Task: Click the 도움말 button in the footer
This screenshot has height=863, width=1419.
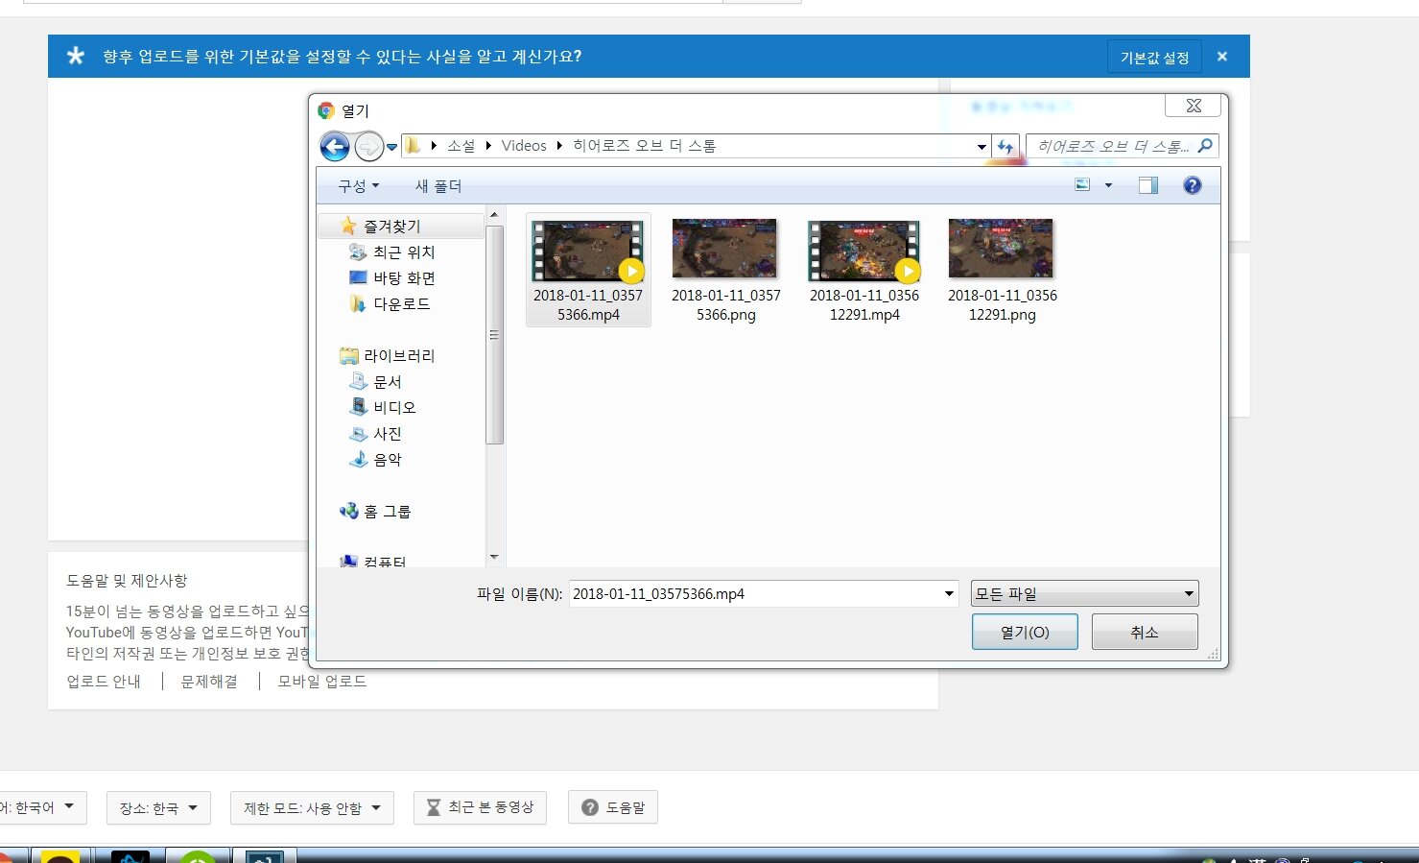Action: (613, 807)
